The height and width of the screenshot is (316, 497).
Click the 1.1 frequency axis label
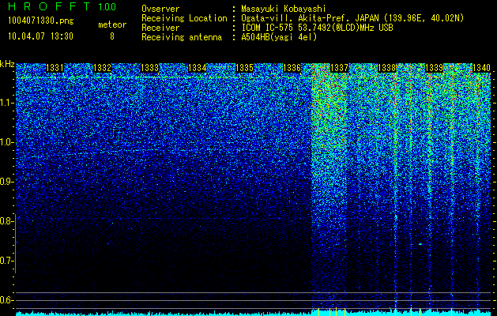tap(6, 103)
